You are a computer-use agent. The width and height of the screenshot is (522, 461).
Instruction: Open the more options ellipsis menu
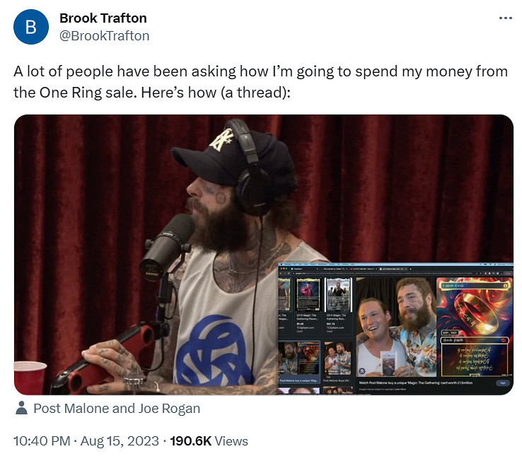[x=505, y=18]
